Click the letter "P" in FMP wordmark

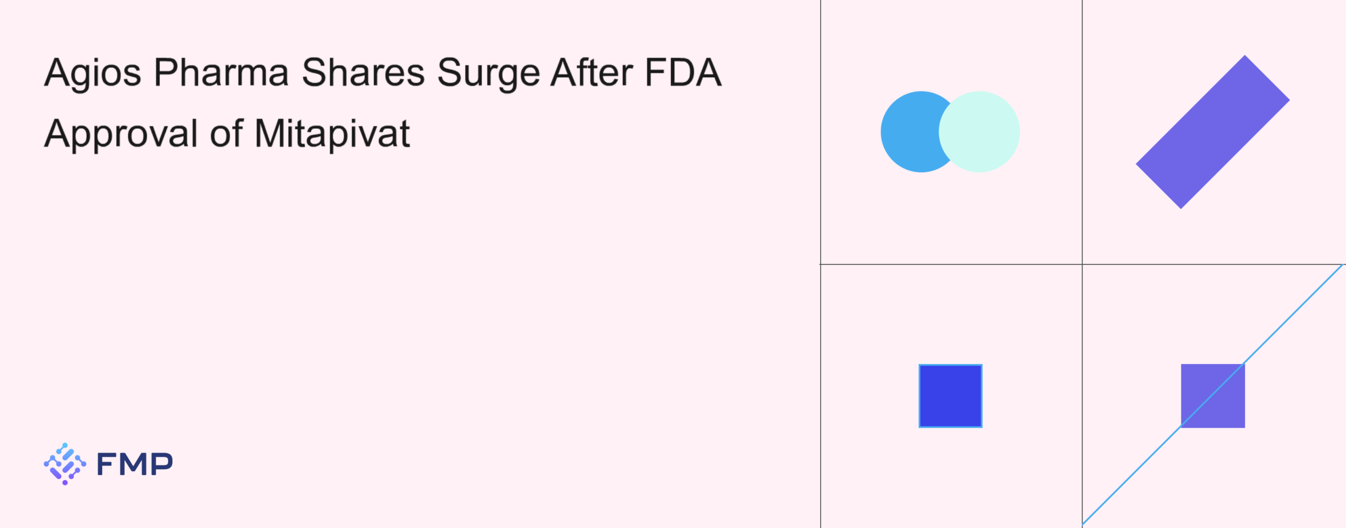[x=162, y=464]
